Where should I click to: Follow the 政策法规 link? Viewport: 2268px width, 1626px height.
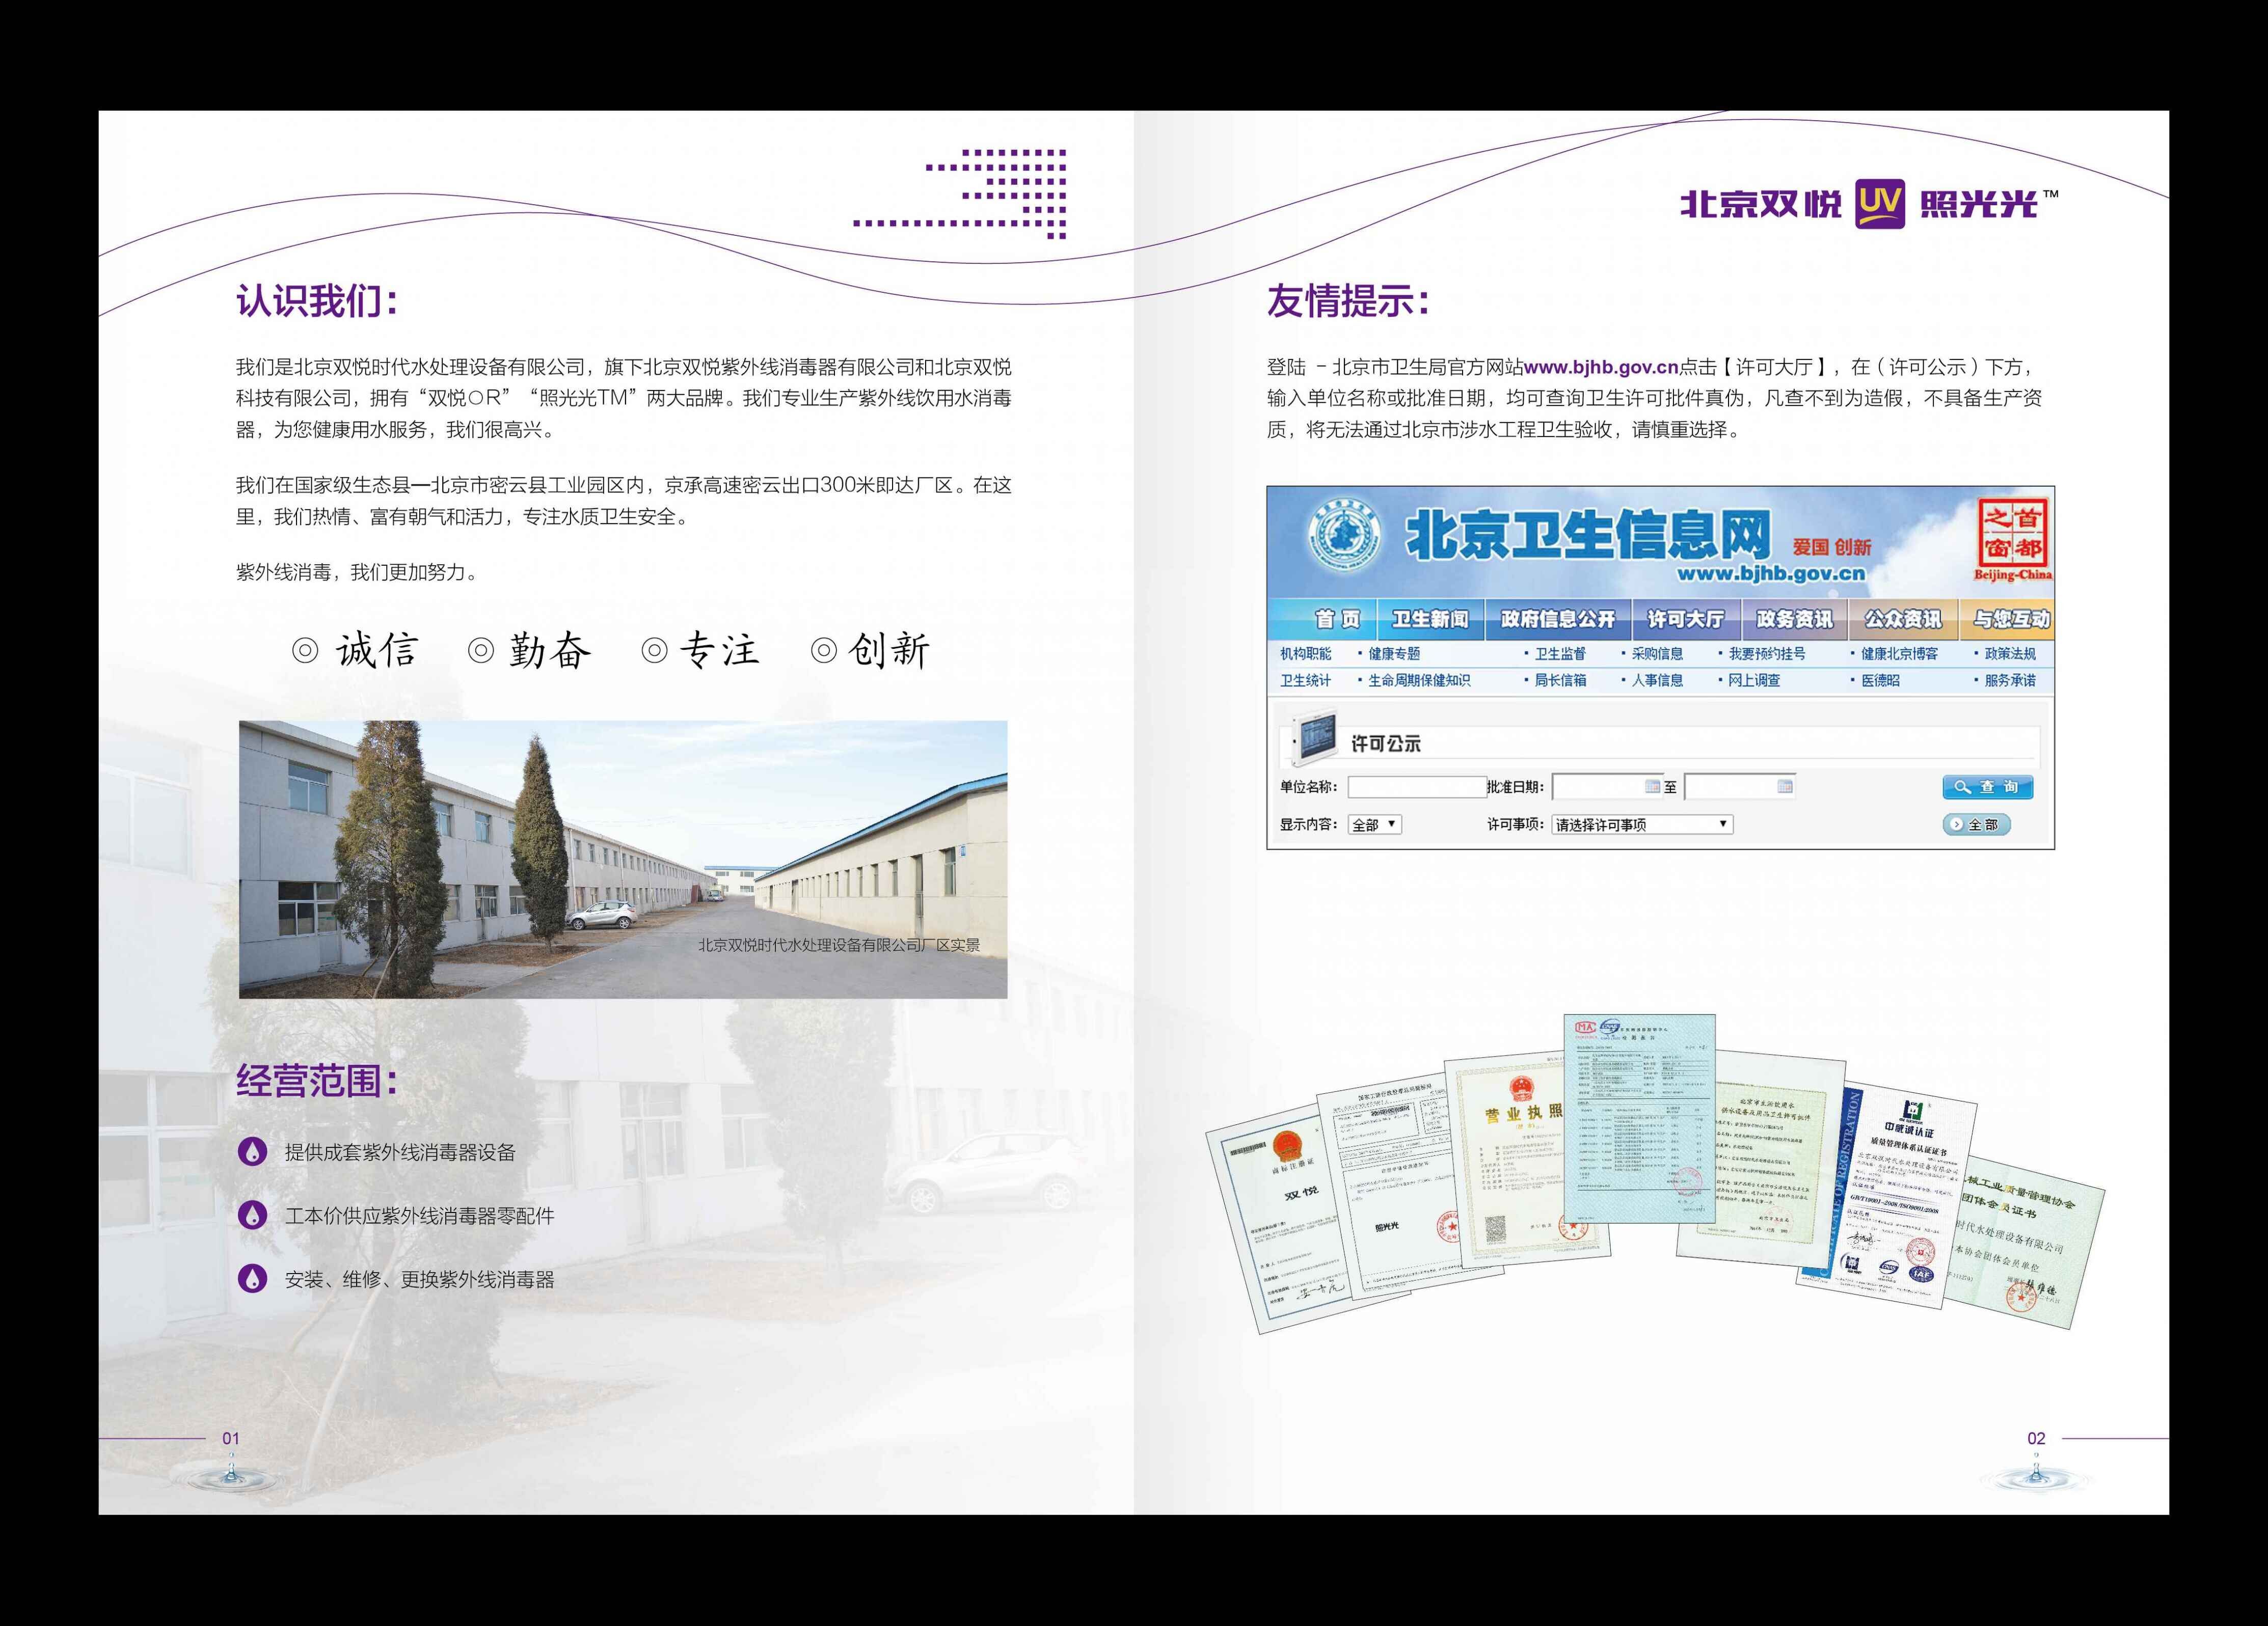[2010, 653]
